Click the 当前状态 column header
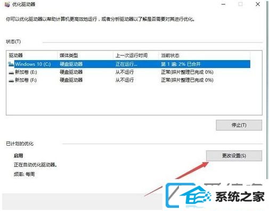Screen dimensions: 269x211 (x=170, y=55)
